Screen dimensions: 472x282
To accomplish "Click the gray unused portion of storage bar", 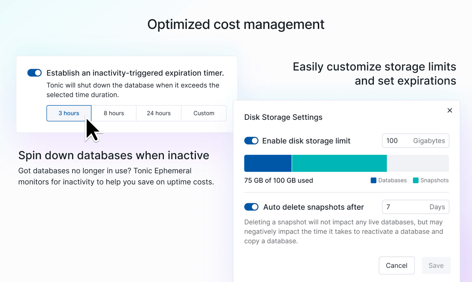I will (418, 163).
